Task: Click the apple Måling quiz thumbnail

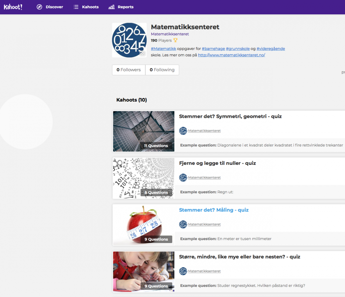Action: 144,225
